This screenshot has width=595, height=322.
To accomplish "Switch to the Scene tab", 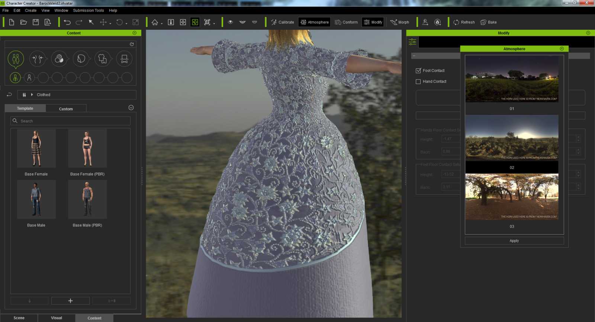I will tap(19, 318).
